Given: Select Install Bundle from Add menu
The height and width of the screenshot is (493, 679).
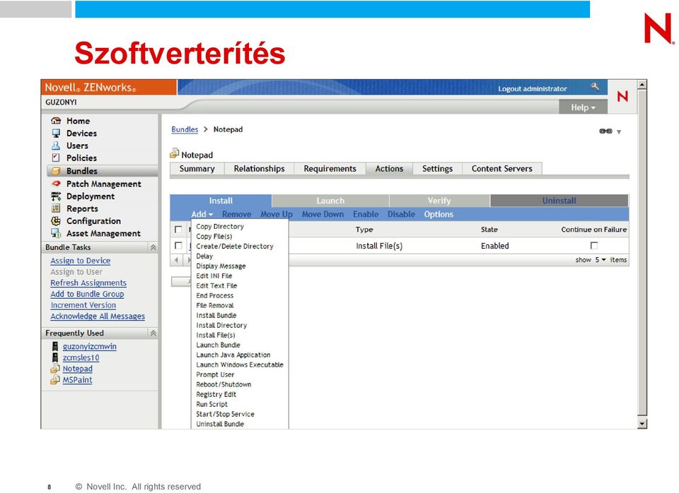Looking at the screenshot, I should click(x=216, y=315).
